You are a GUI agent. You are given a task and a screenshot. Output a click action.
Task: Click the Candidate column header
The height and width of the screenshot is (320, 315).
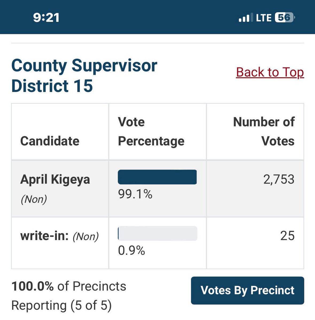pyautogui.click(x=50, y=141)
